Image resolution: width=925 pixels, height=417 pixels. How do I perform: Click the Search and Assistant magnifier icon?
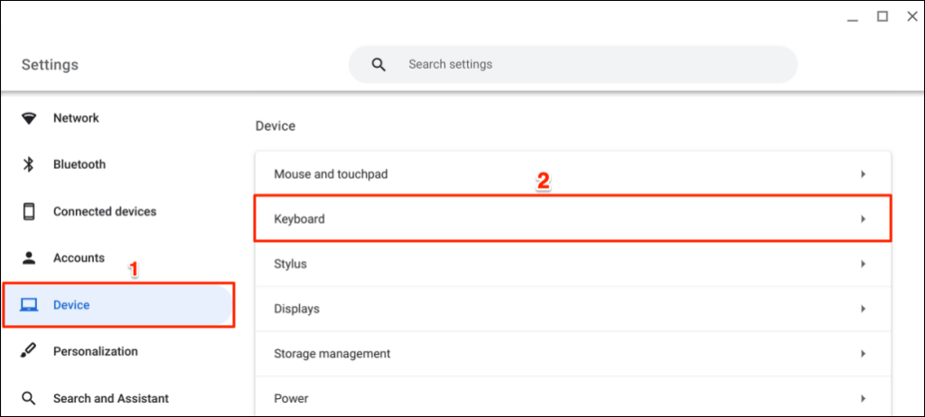pos(29,398)
